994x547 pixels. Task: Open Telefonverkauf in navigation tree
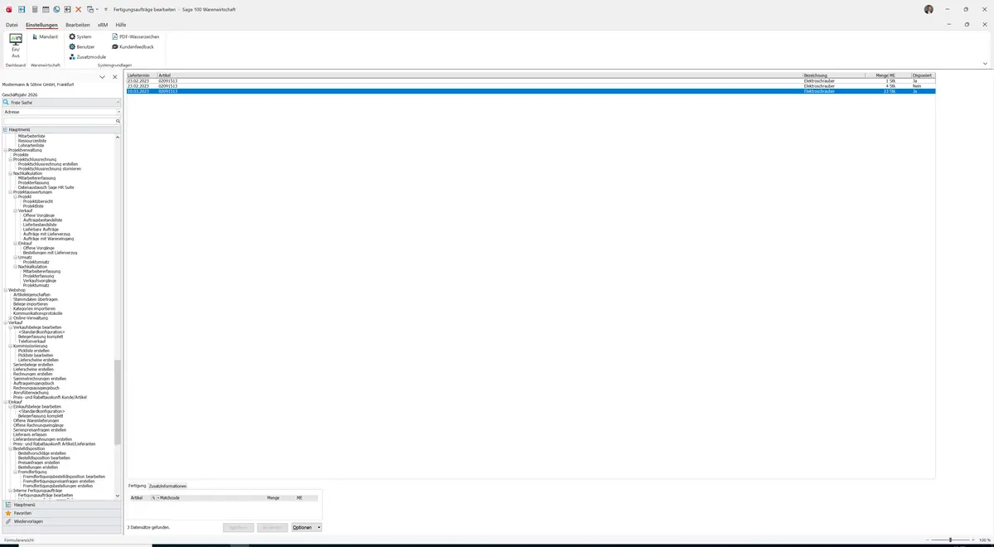coord(32,341)
